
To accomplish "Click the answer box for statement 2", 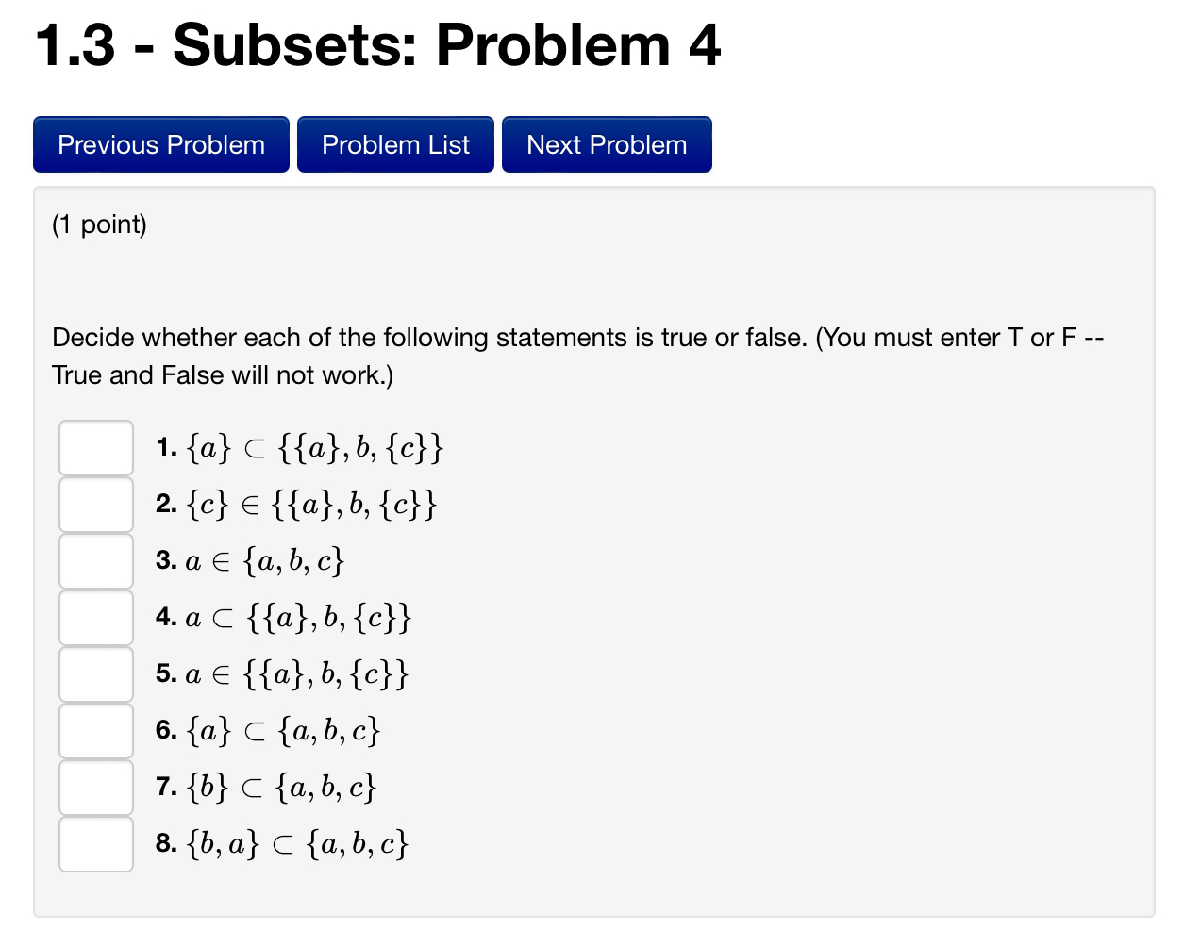I will click(95, 505).
